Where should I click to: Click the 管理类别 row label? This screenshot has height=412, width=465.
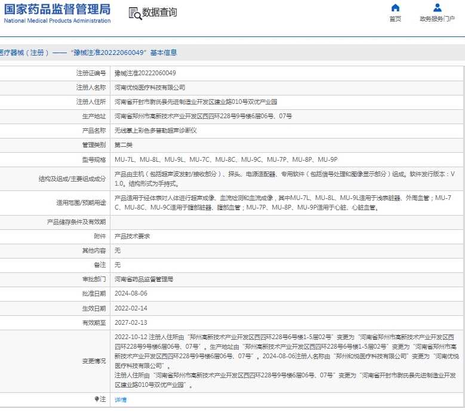coord(94,145)
